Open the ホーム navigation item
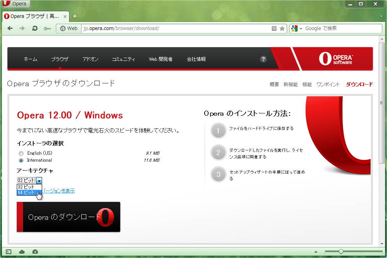The image size is (387, 258). click(30, 59)
